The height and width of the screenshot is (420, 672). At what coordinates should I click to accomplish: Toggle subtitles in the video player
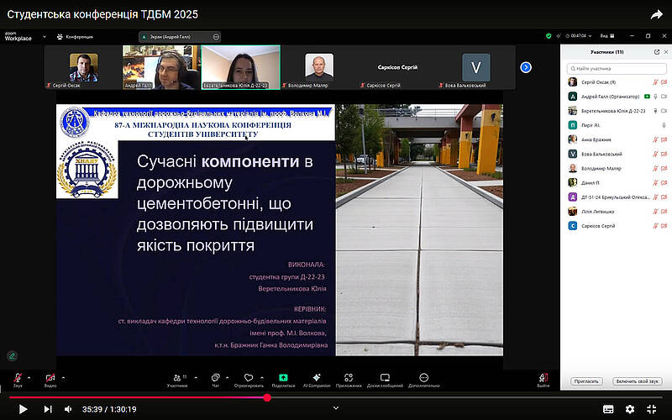coord(608,409)
